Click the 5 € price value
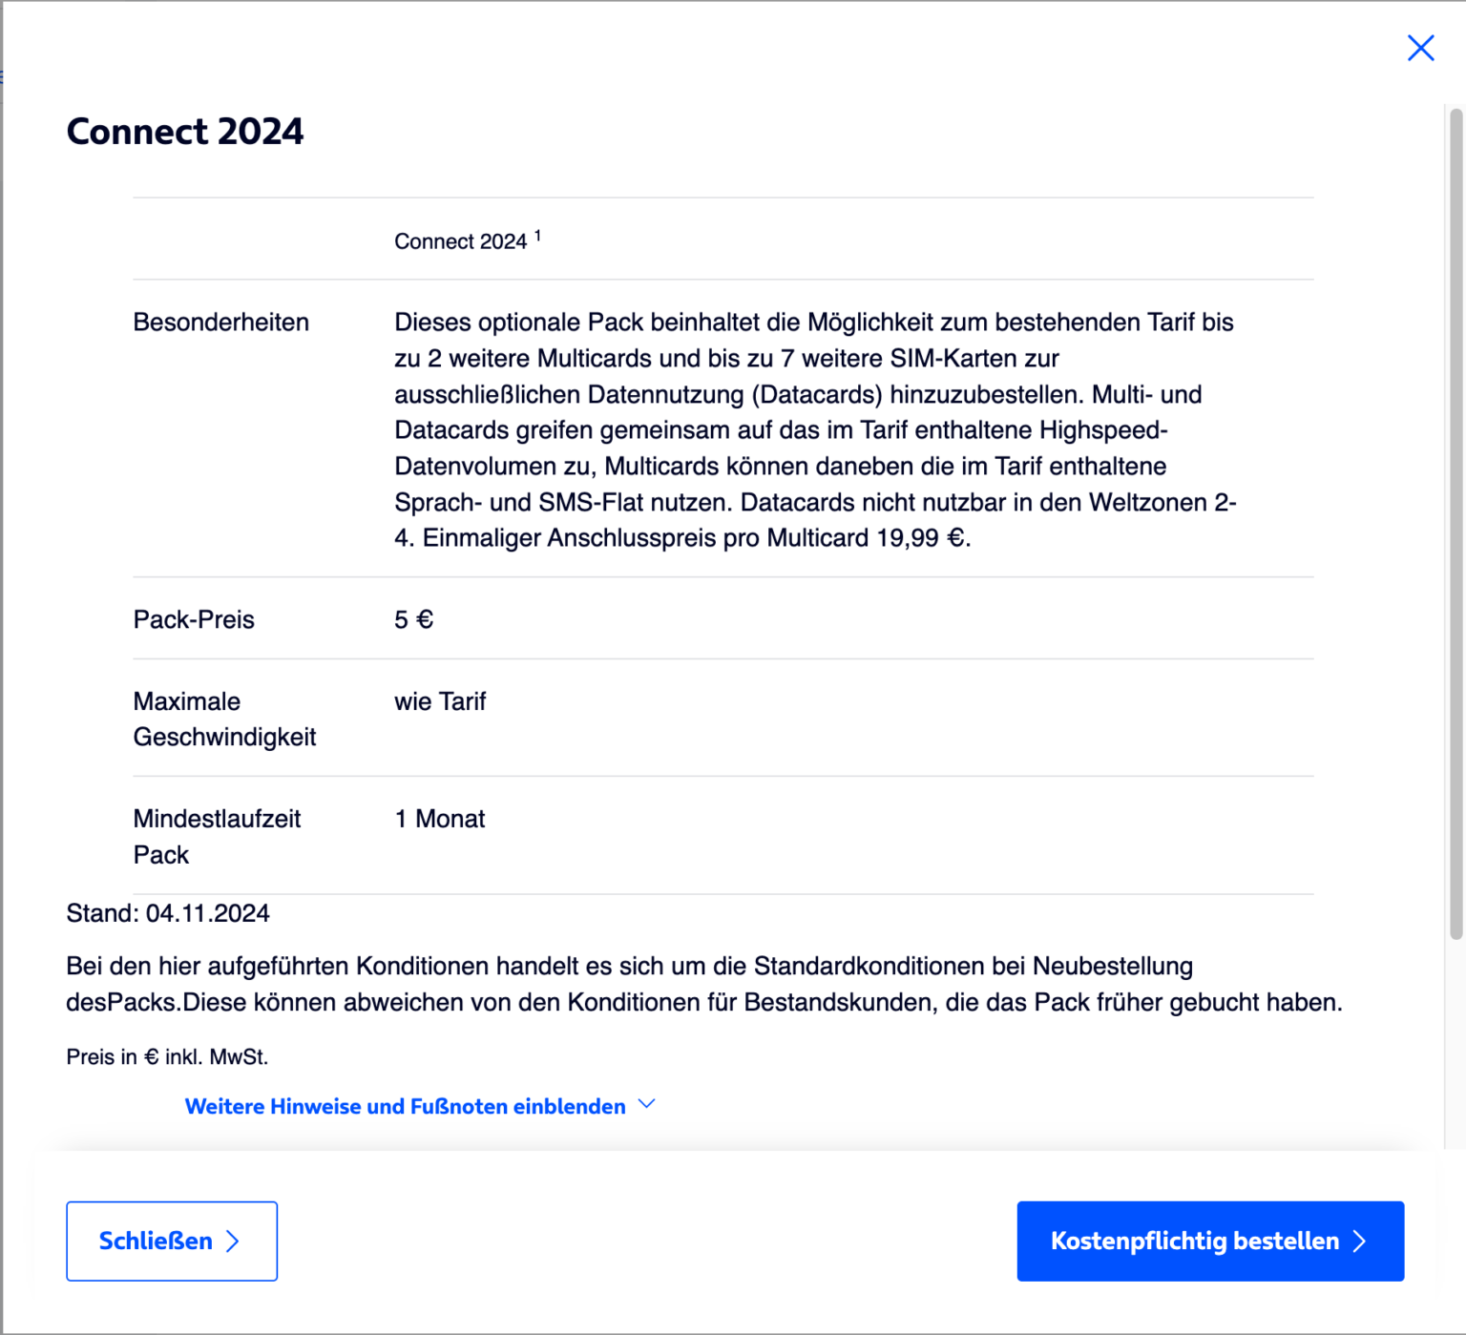The image size is (1466, 1335). click(412, 619)
